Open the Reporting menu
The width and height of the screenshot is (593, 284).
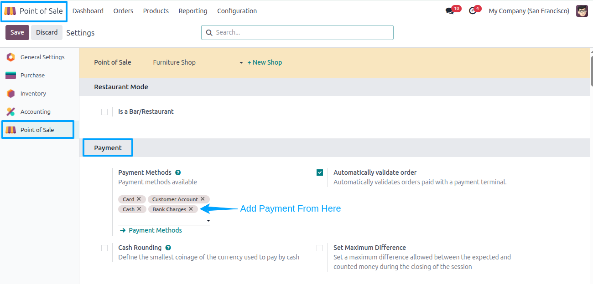193,11
